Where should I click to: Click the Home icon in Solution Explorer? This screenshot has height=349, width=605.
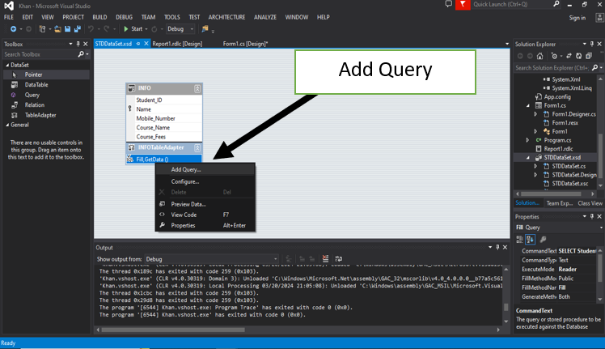(539, 56)
